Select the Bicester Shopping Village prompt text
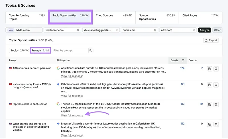 (31, 127)
